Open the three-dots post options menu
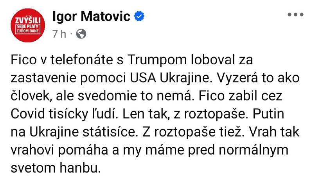The image size is (313, 180). point(295,15)
